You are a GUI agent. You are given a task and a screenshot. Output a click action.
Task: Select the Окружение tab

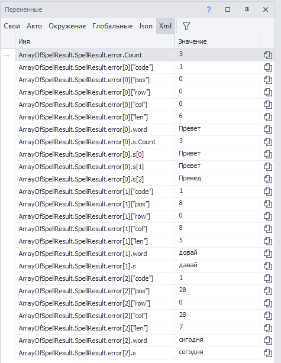click(x=67, y=26)
